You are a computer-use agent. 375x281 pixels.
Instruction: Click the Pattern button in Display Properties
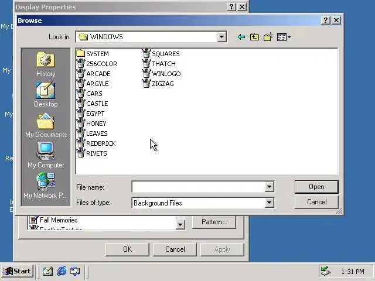tap(214, 222)
